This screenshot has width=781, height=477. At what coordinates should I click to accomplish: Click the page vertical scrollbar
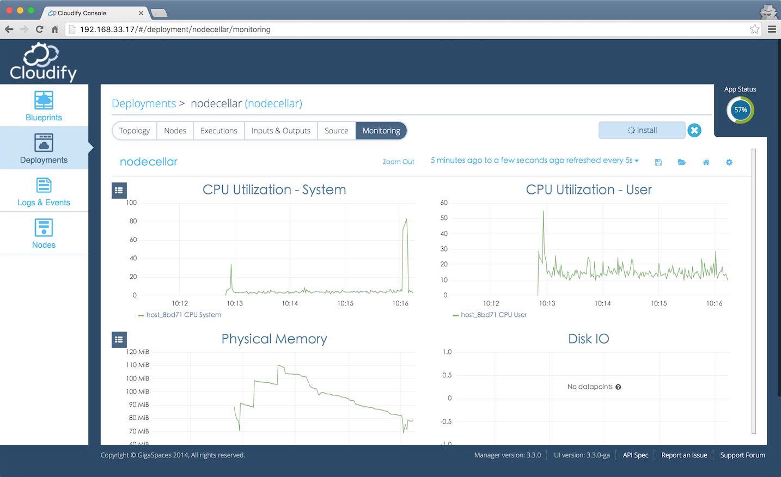[754, 291]
